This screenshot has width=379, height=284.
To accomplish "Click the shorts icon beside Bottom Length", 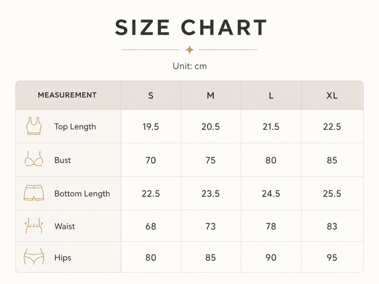I will click(x=34, y=192).
